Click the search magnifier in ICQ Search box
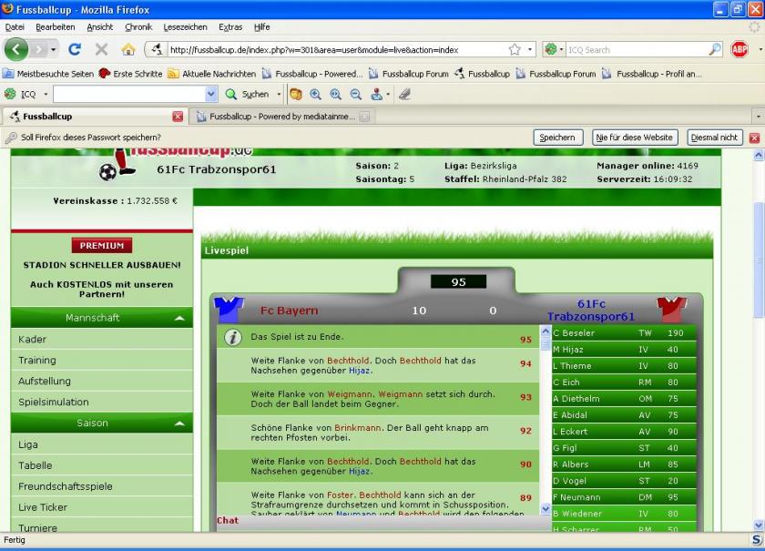The width and height of the screenshot is (765, 551). pyautogui.click(x=715, y=49)
